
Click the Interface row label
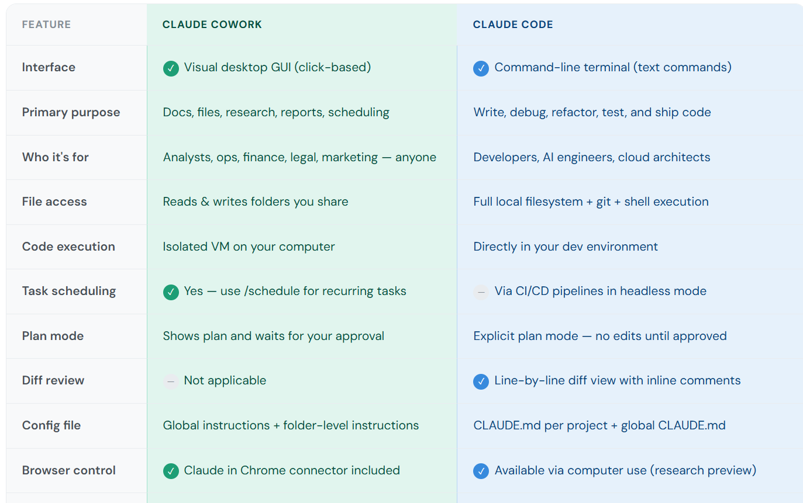pos(49,67)
